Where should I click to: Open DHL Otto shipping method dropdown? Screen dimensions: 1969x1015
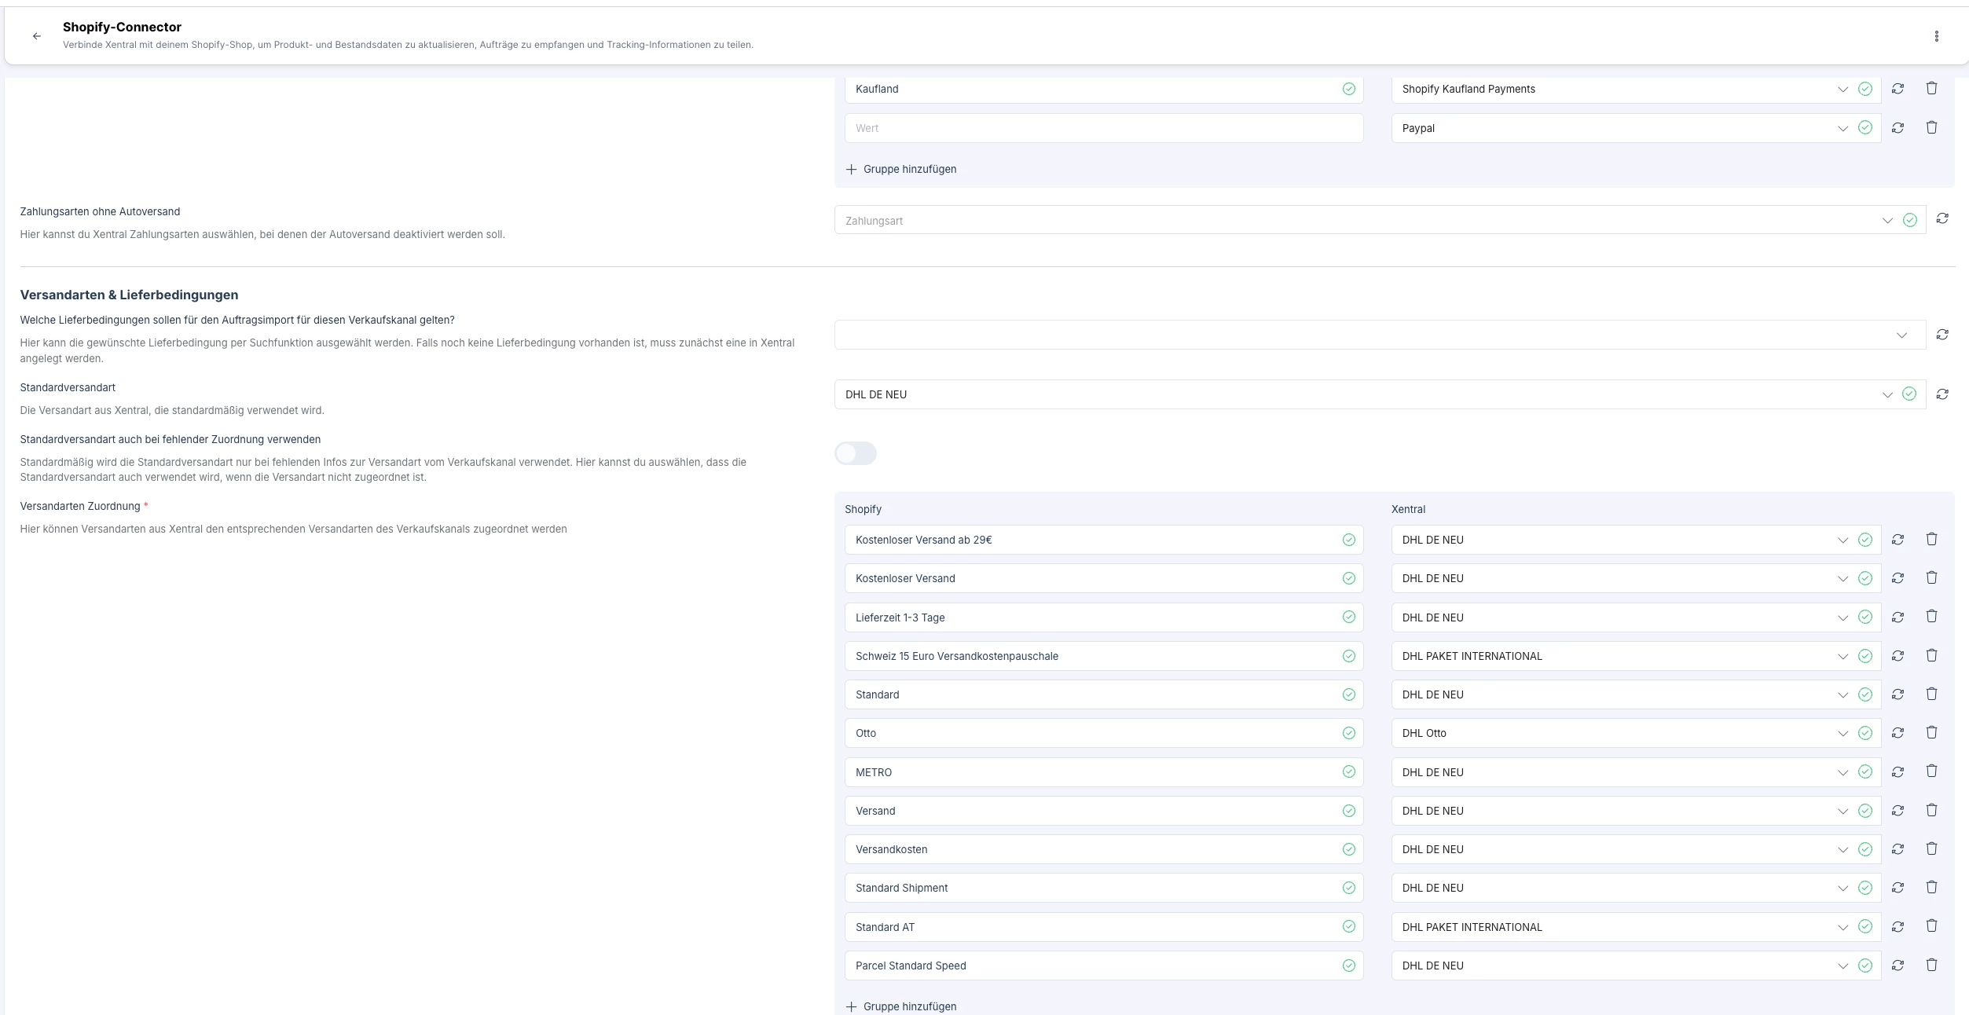point(1619,733)
